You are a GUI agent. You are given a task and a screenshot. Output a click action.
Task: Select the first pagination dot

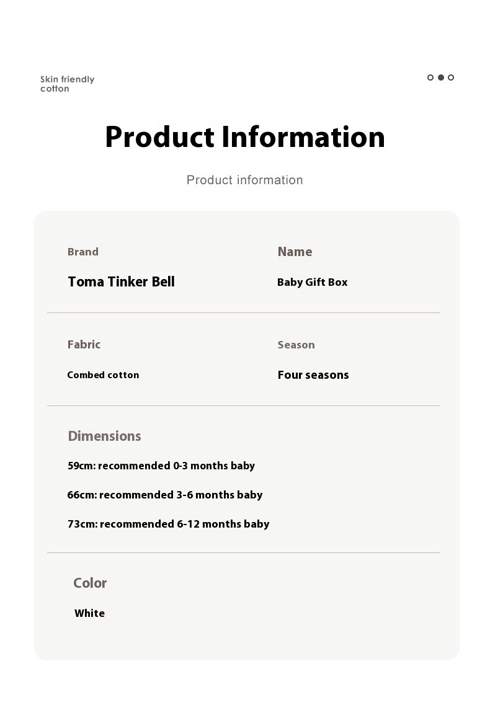pos(430,77)
